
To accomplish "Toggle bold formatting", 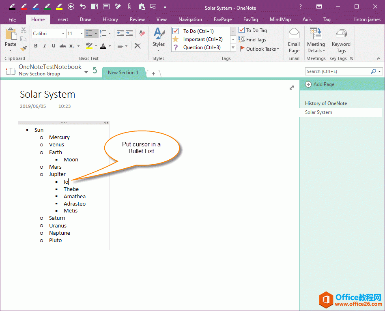I will tap(36, 46).
